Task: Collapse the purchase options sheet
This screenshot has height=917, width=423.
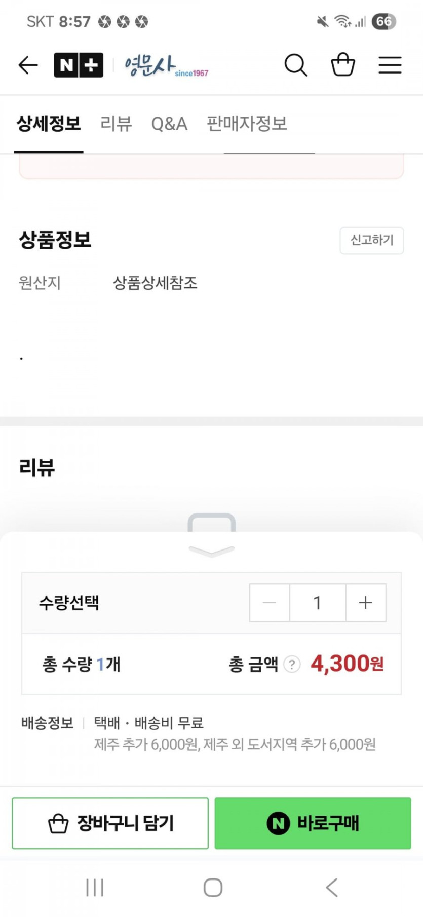Action: pos(211,551)
